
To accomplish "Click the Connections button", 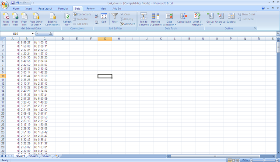I will pos(82,14).
